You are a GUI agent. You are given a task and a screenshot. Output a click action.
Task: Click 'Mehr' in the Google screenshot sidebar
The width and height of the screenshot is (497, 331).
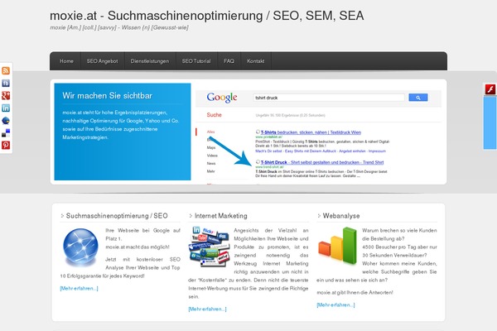pos(210,171)
